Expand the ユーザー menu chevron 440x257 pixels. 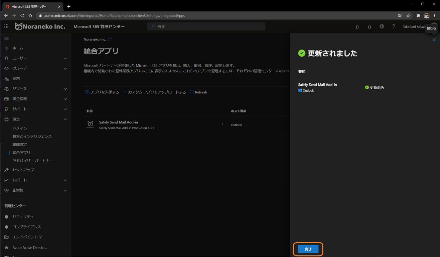click(x=65, y=58)
